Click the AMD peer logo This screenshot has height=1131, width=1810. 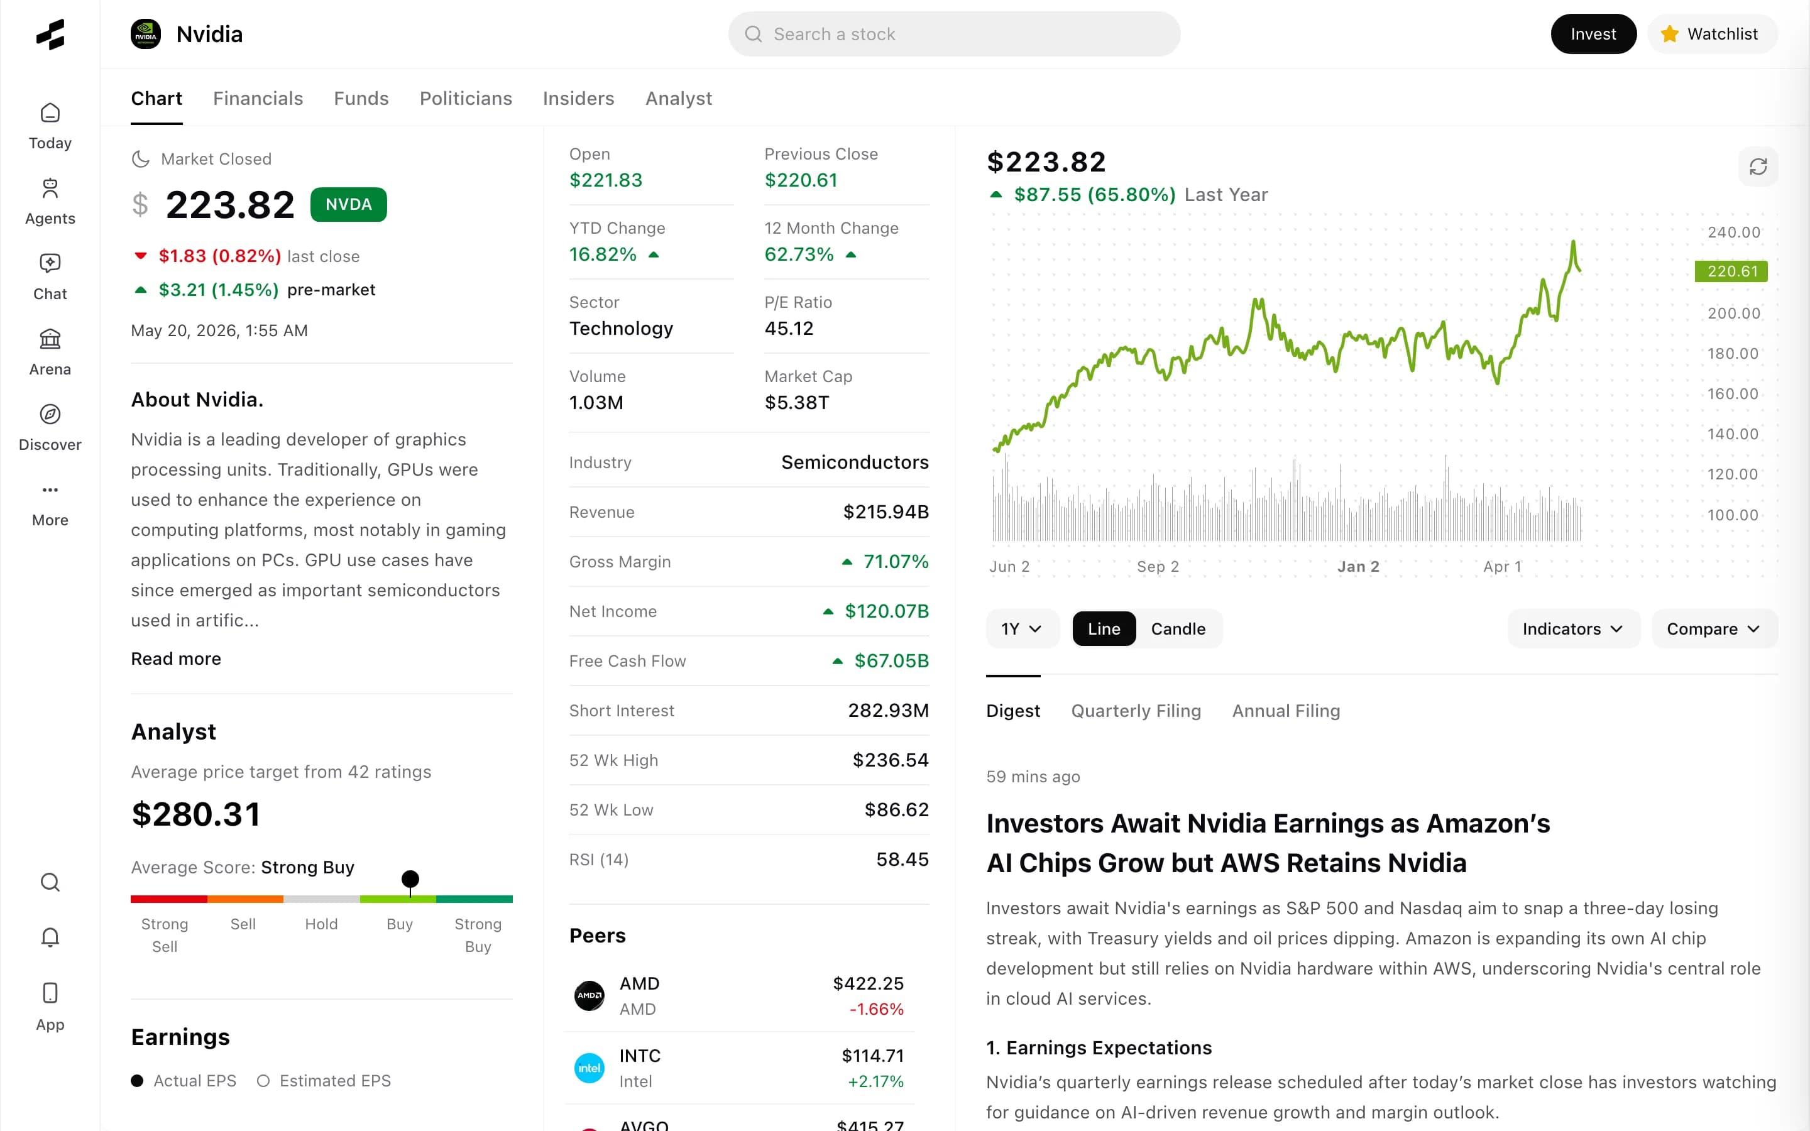(590, 996)
